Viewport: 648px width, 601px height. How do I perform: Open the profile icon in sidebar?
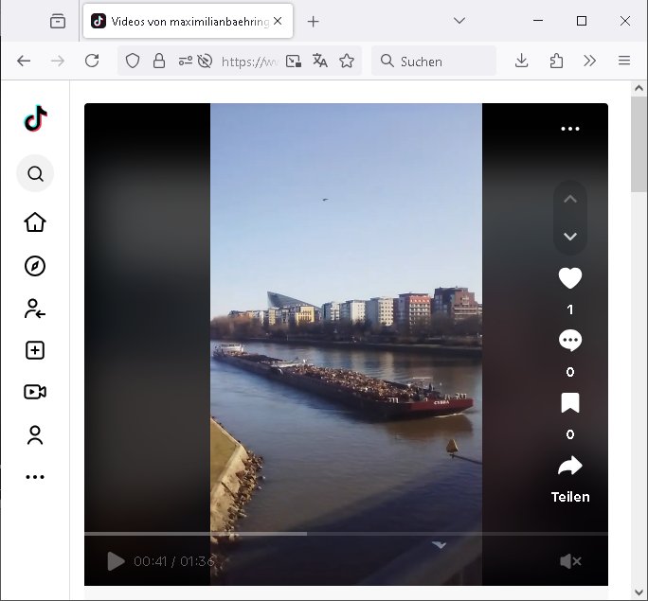point(35,435)
